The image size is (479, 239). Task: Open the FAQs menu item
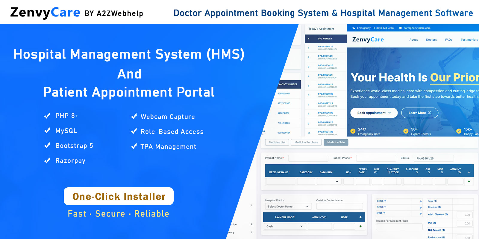coord(449,40)
